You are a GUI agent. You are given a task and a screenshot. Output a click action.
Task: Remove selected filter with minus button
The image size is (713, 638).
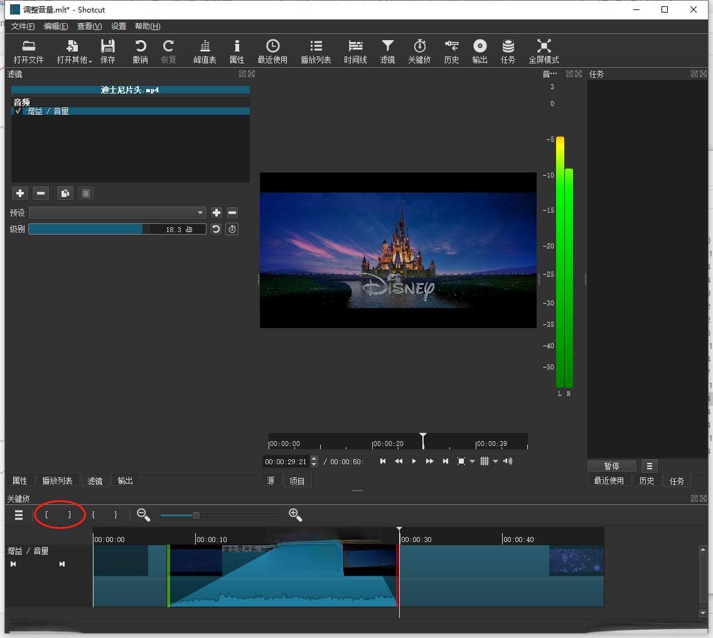(x=40, y=193)
